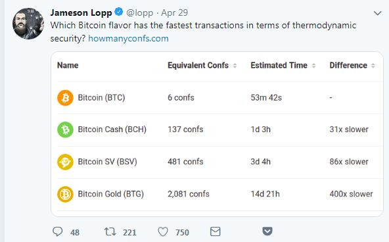Share tweet via envelope message icon
This screenshot has height=242, width=389.
215,231
